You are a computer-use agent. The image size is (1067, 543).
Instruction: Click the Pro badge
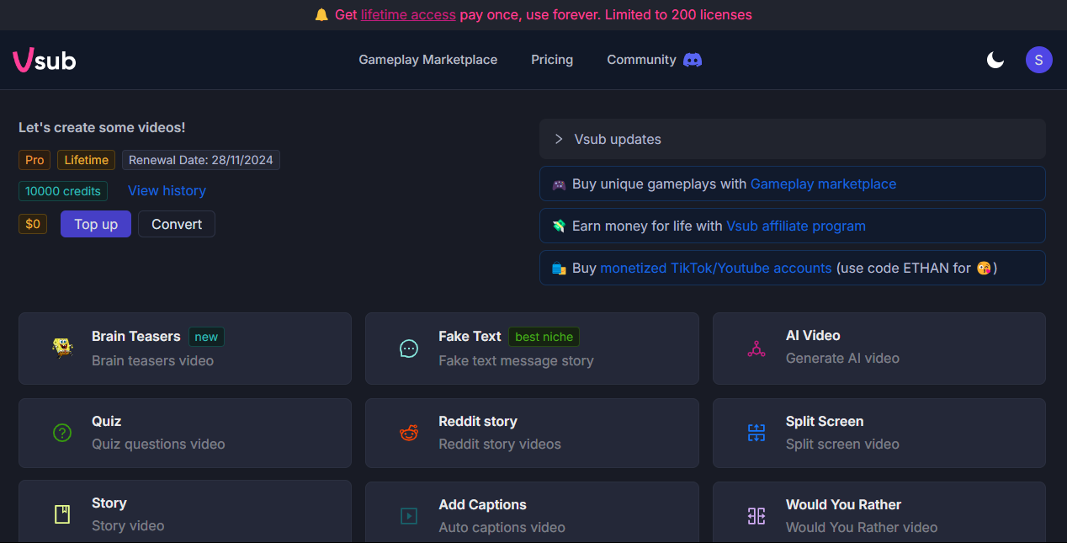tap(35, 160)
